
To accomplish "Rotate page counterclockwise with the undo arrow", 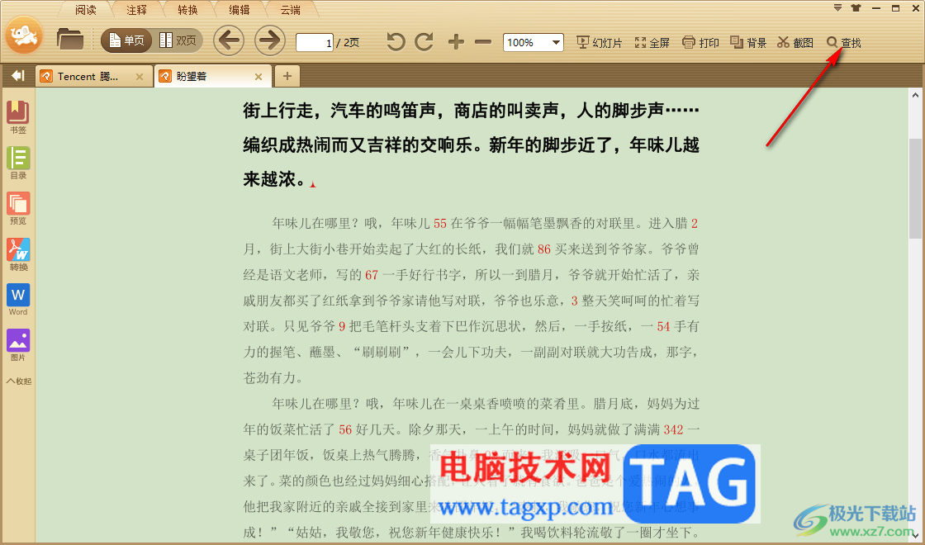I will (x=396, y=42).
